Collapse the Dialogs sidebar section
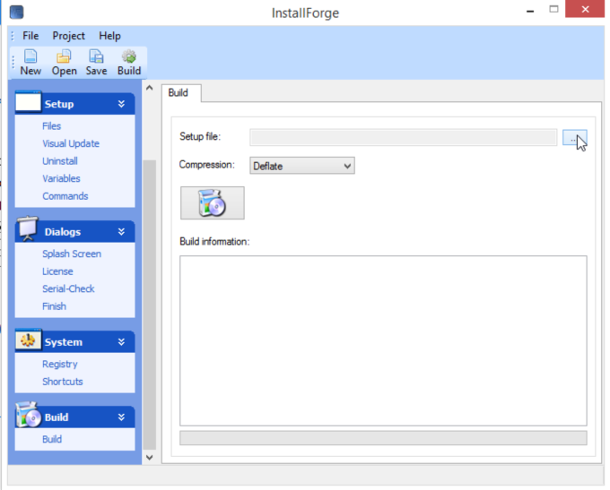Viewport: 610px width, 490px height. [x=121, y=232]
